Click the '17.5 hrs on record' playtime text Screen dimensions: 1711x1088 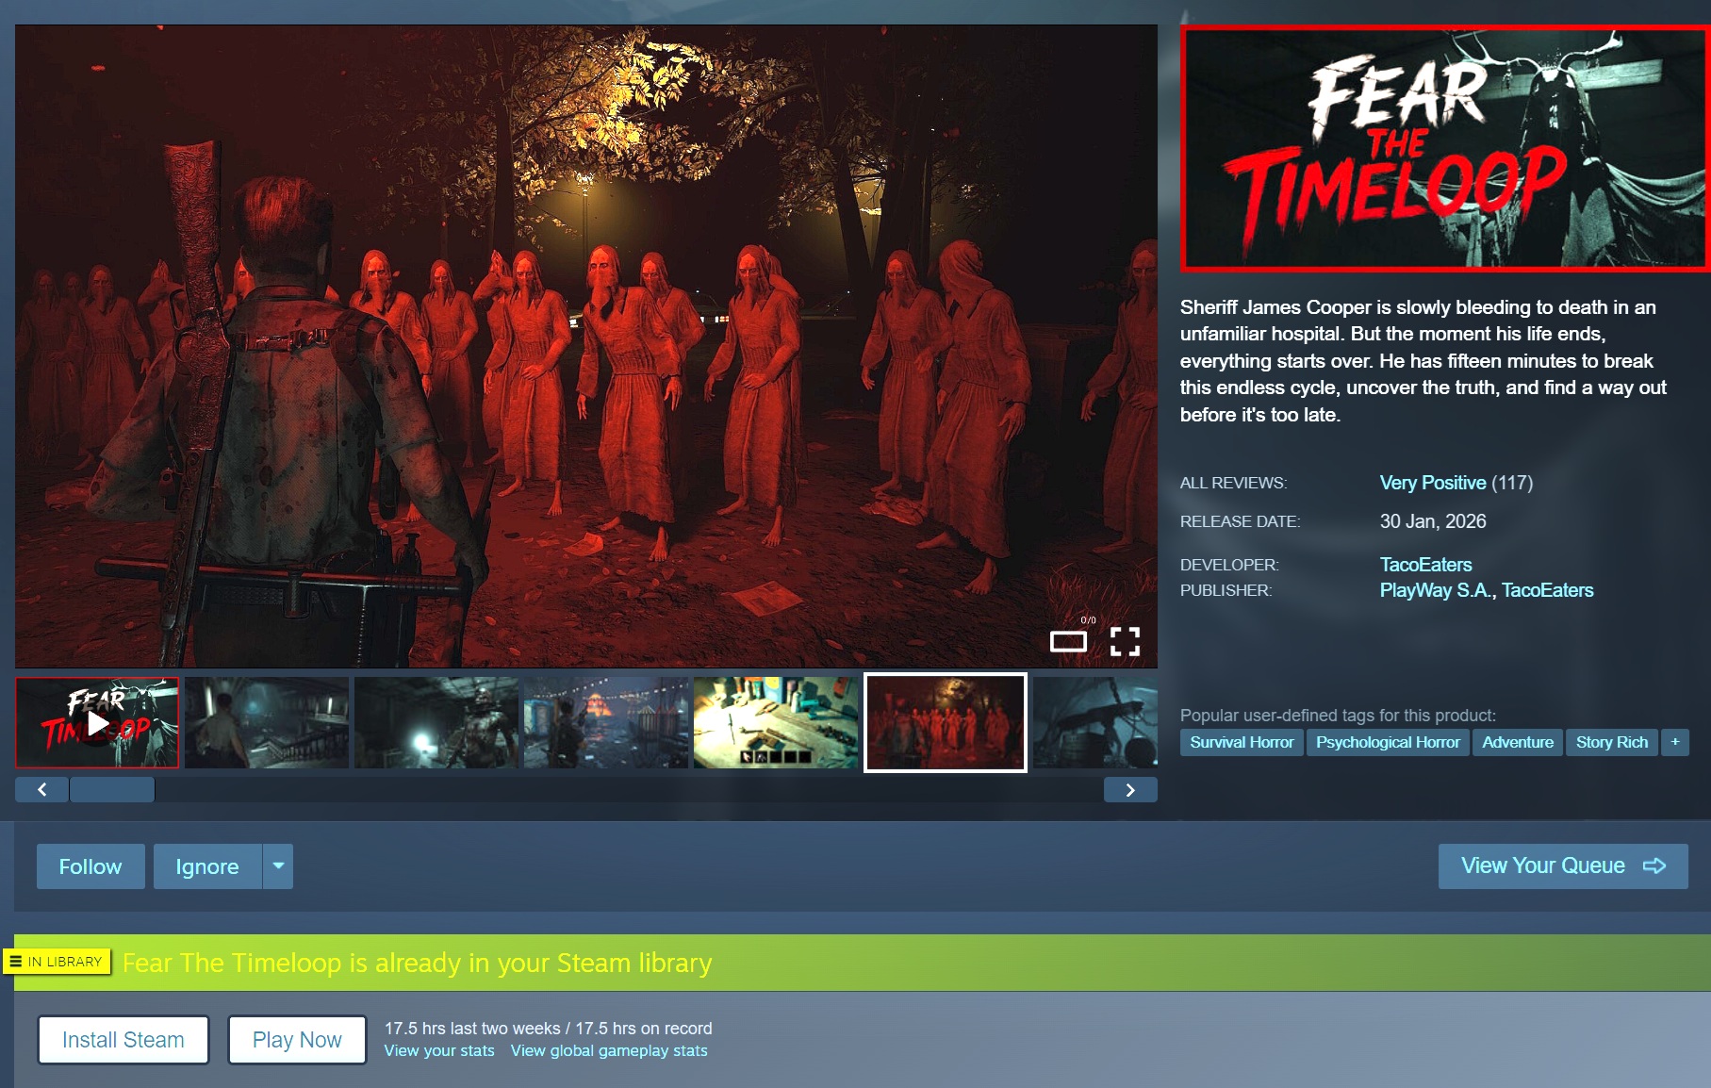click(x=644, y=1029)
